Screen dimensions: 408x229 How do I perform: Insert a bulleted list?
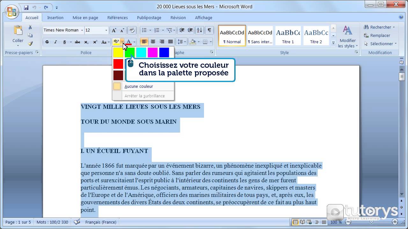point(144,30)
